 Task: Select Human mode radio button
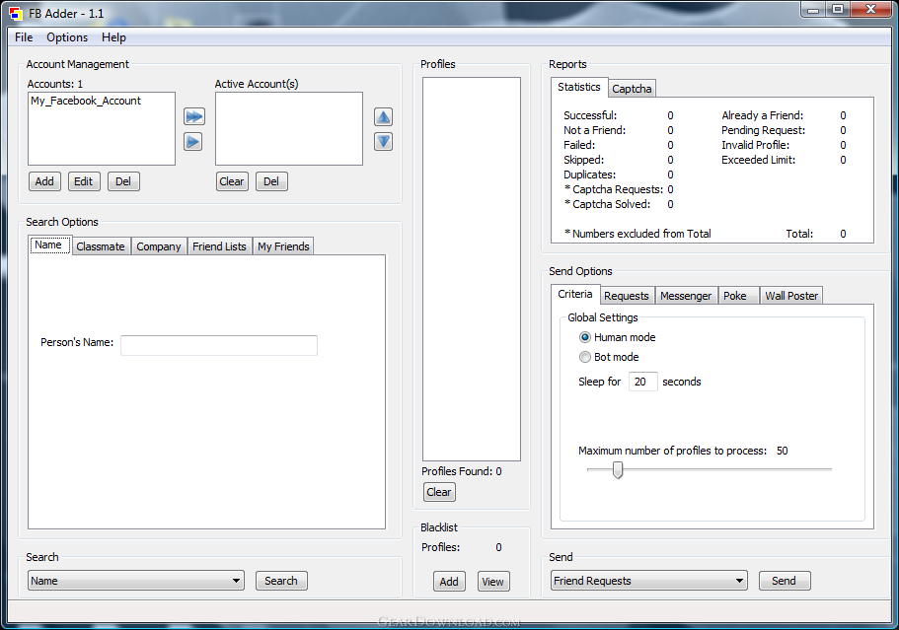pyautogui.click(x=585, y=337)
